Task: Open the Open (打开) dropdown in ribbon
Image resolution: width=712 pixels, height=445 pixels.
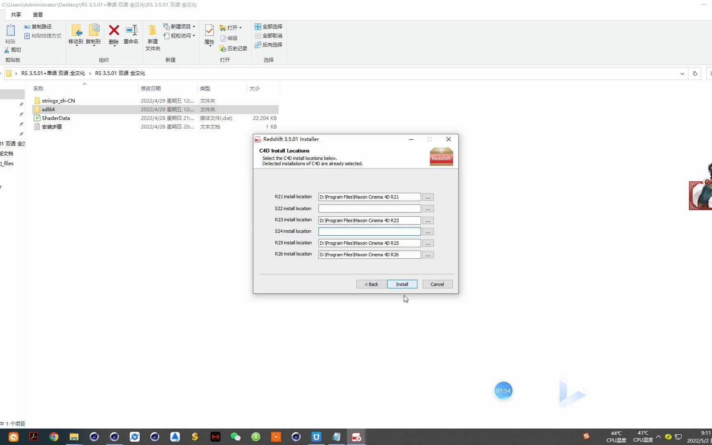Action: (x=231, y=28)
